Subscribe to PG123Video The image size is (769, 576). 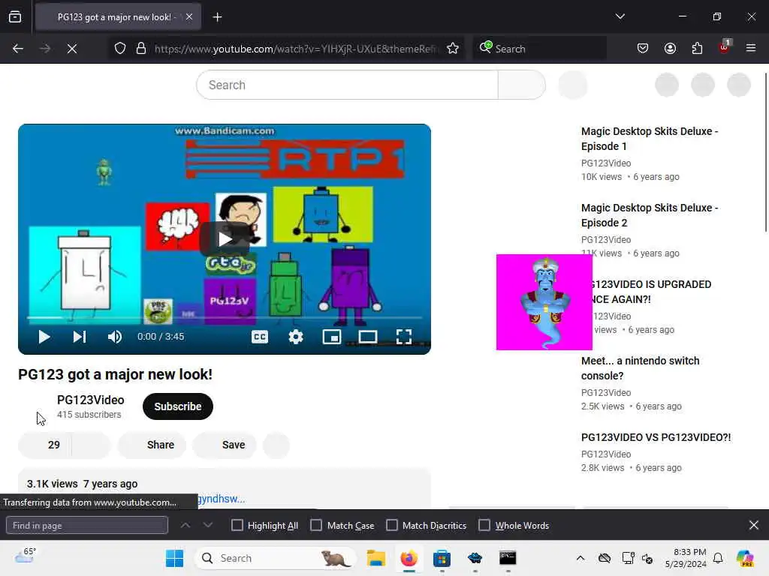(x=177, y=406)
